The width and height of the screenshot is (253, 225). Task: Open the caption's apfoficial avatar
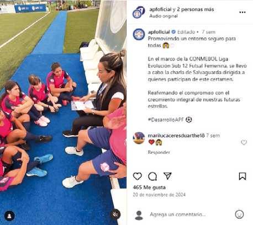pos(139,34)
